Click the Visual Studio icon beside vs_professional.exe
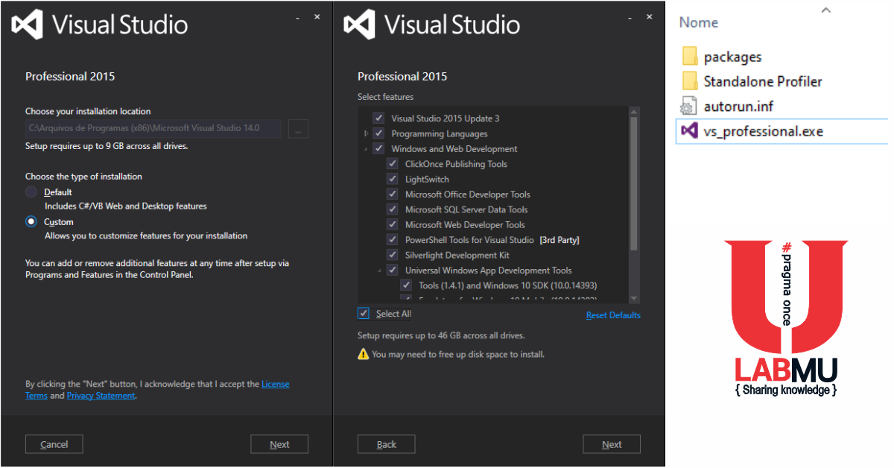The height and width of the screenshot is (468, 894). [689, 130]
